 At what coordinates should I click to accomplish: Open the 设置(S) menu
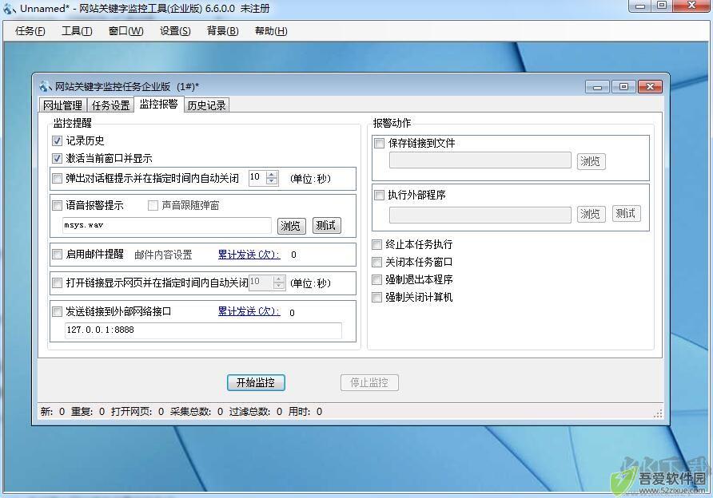175,31
